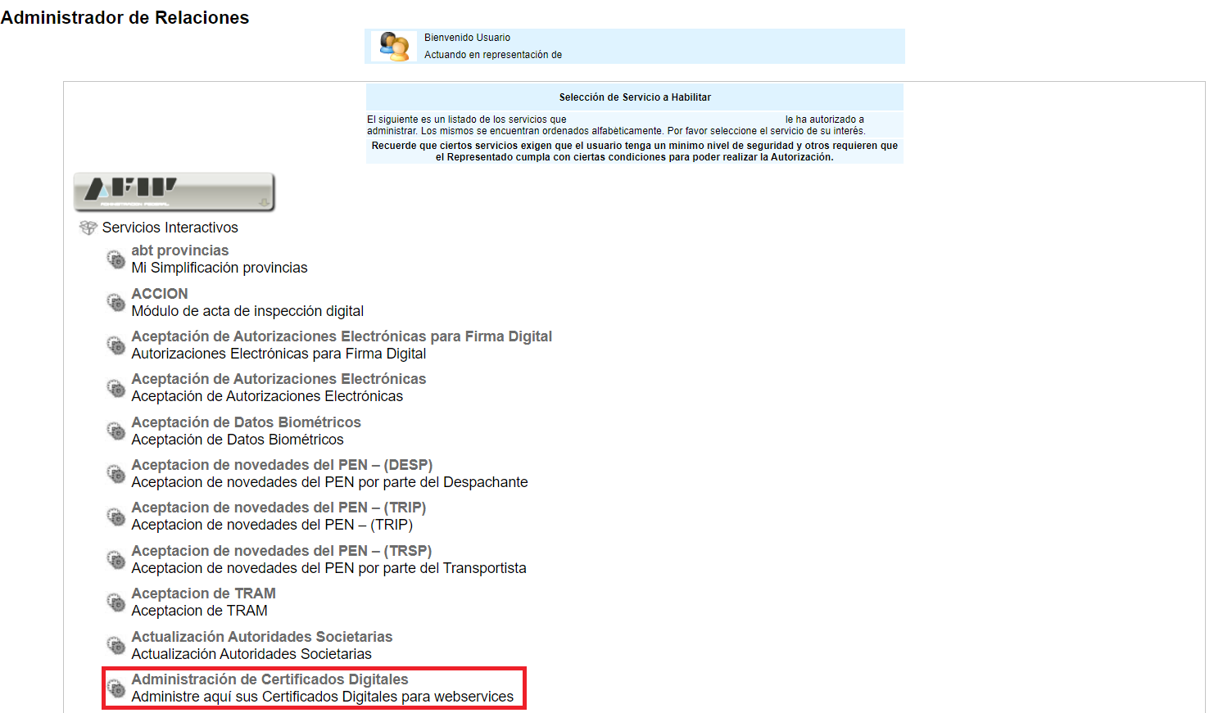
Task: Open the ACCION service link
Action: [x=160, y=294]
